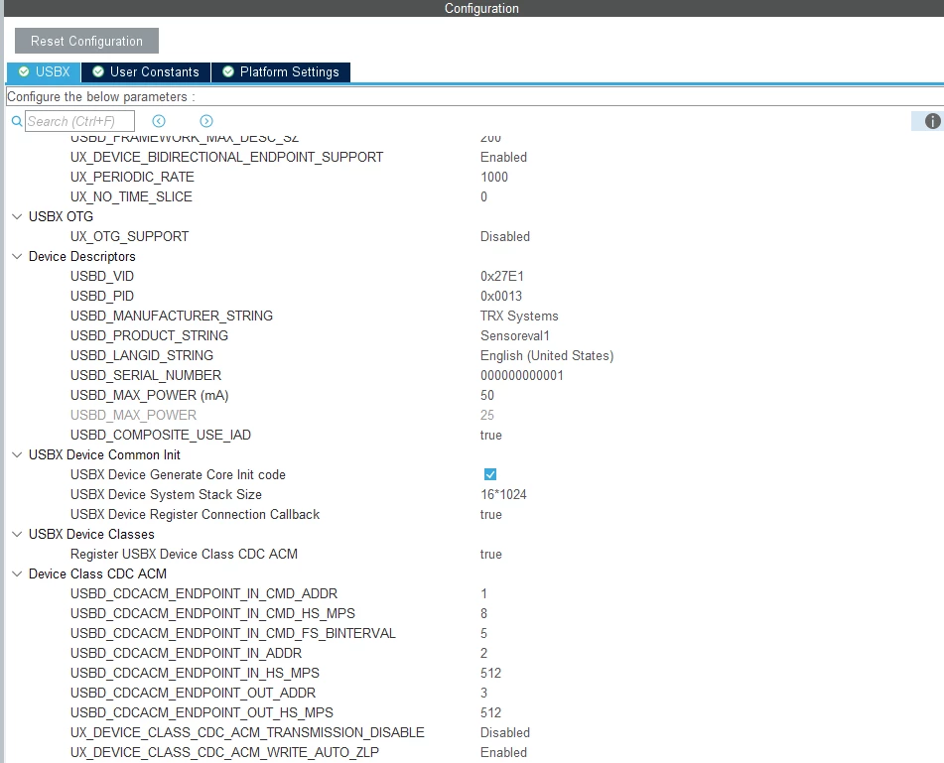Collapse the Device Descriptors section
This screenshot has height=763, width=944.
[x=17, y=256]
